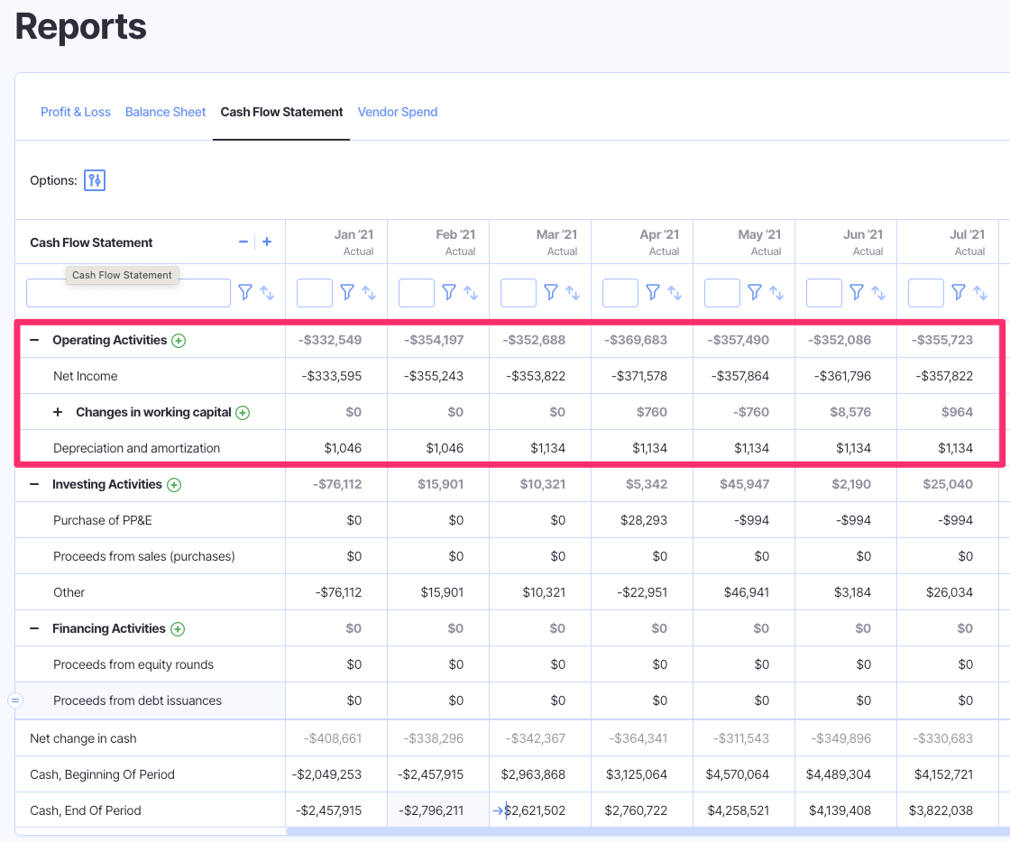The width and height of the screenshot is (1010, 842).
Task: Click the sort arrows in the Feb '21 column
Action: click(472, 292)
